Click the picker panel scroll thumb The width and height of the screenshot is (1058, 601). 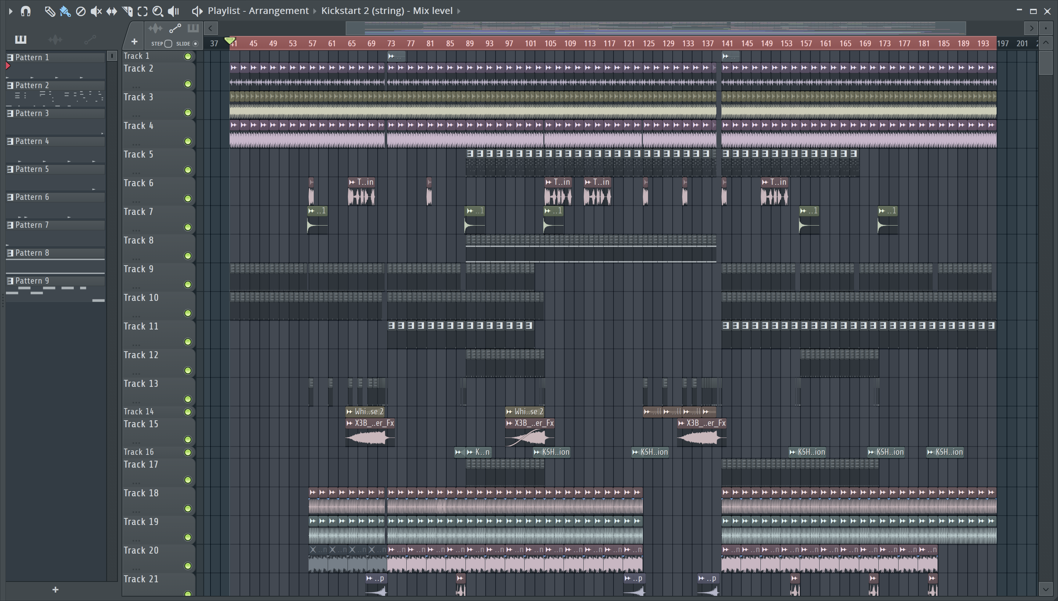click(112, 56)
